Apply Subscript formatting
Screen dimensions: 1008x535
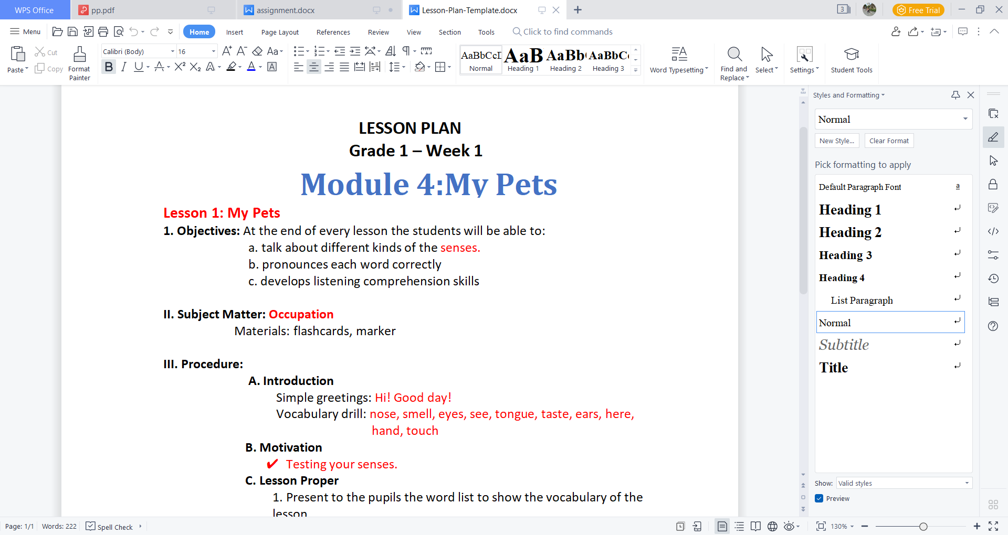(195, 67)
